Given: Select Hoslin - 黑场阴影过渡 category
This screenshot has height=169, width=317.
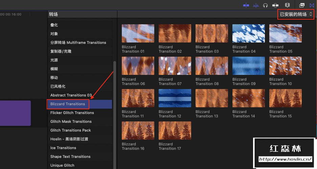Looking at the screenshot, I should tap(80, 139).
